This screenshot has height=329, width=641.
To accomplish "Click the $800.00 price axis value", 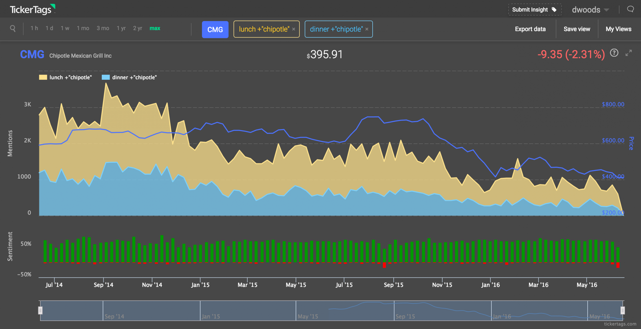I will [x=613, y=104].
